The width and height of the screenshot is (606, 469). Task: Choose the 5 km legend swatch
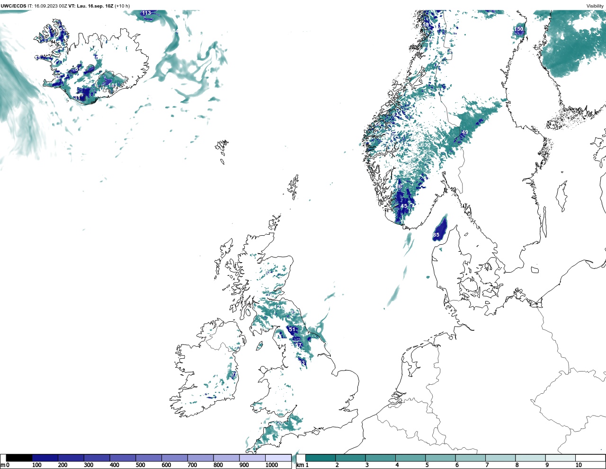(440, 458)
